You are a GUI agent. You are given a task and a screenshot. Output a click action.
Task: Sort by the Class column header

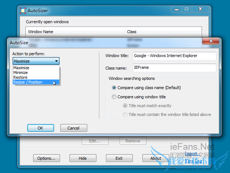163,32
